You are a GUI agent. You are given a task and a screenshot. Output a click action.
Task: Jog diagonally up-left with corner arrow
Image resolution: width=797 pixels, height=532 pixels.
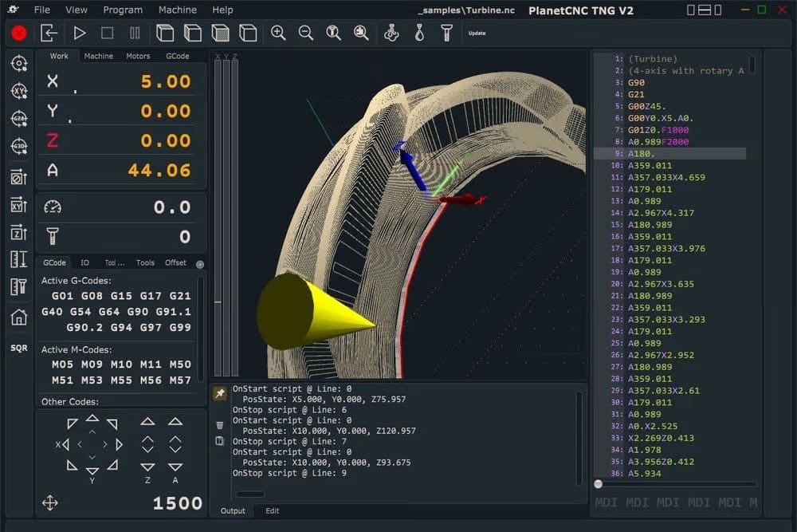pos(73,424)
